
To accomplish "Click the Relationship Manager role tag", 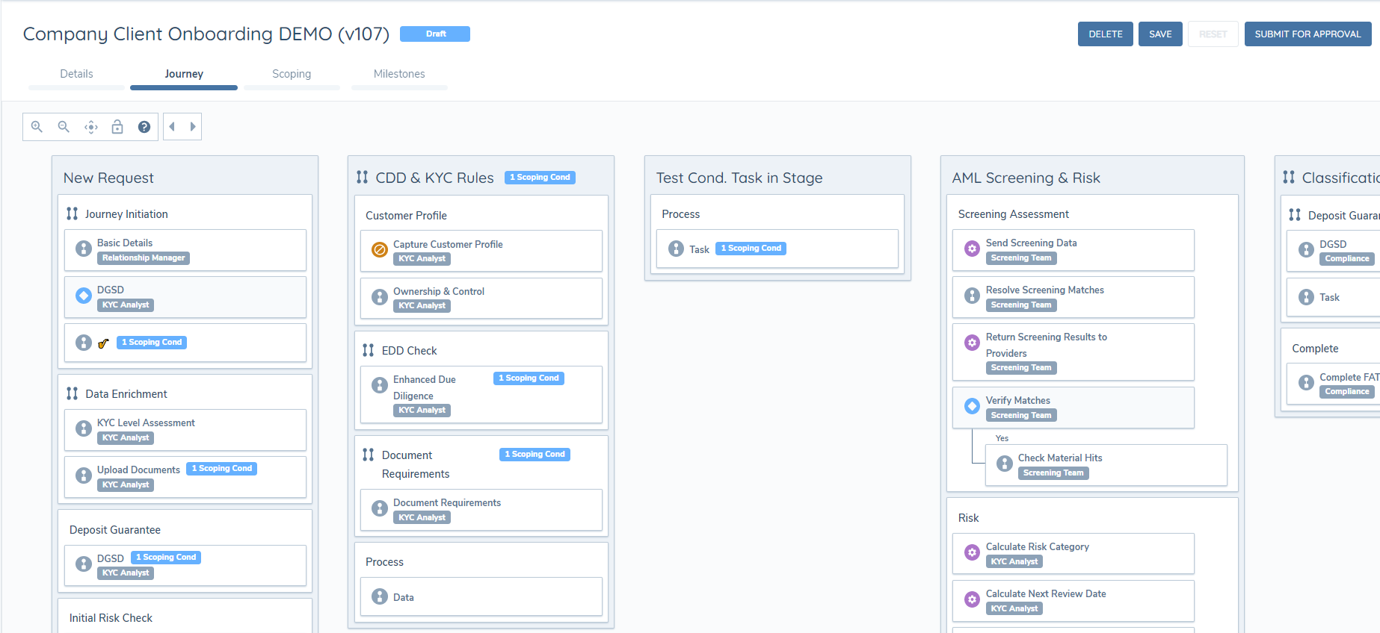I will point(144,258).
